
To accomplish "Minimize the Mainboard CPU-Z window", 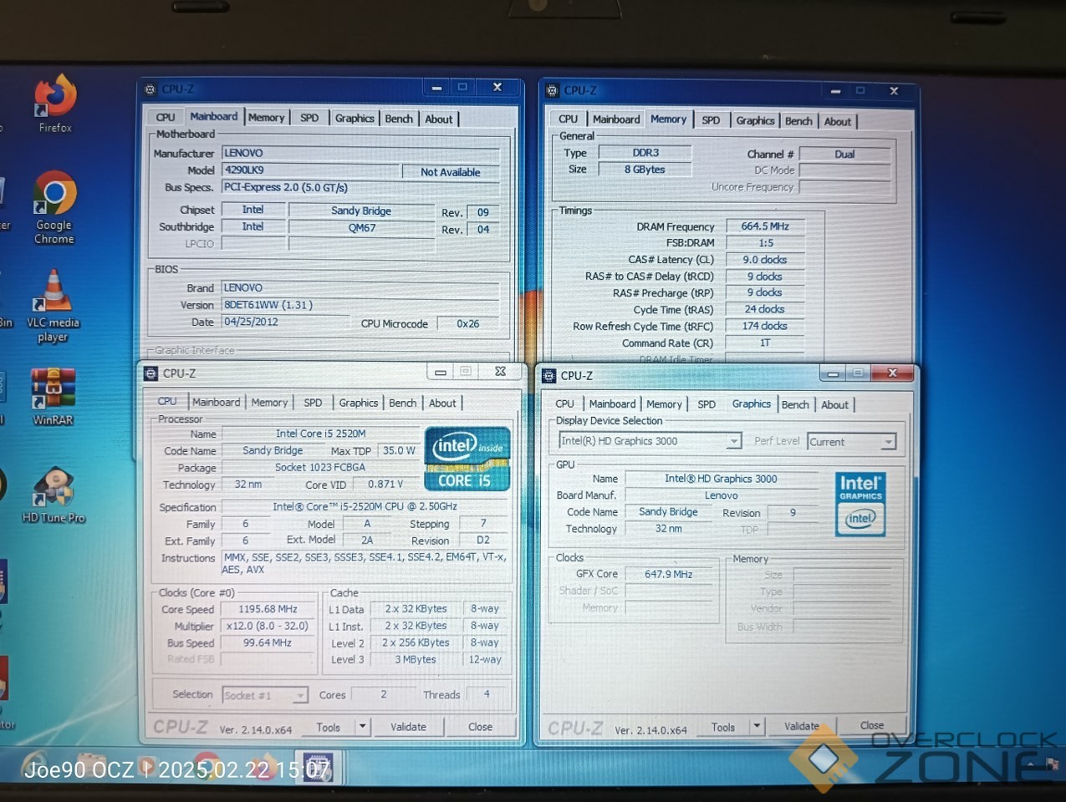I will [x=436, y=88].
